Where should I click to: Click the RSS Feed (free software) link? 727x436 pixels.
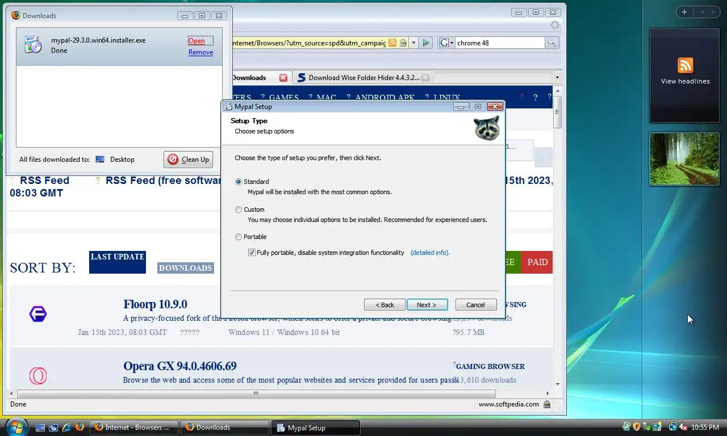point(164,181)
